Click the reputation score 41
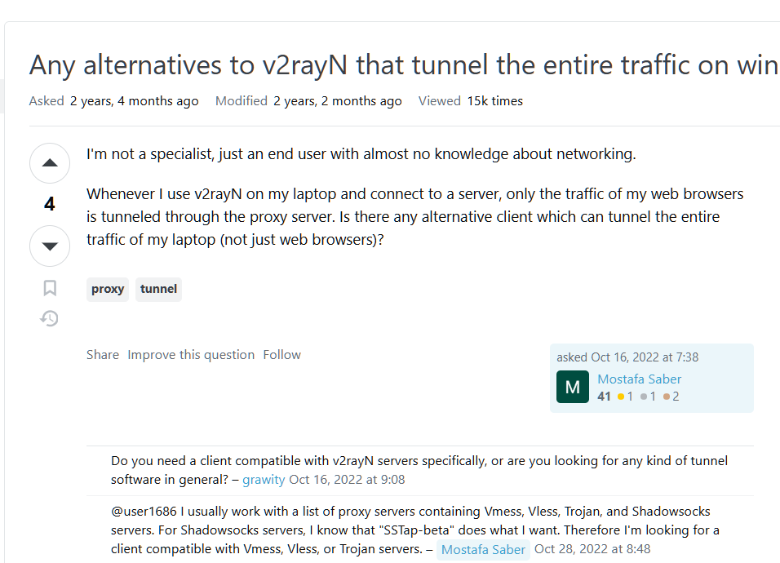This screenshot has height=563, width=780. 604,397
